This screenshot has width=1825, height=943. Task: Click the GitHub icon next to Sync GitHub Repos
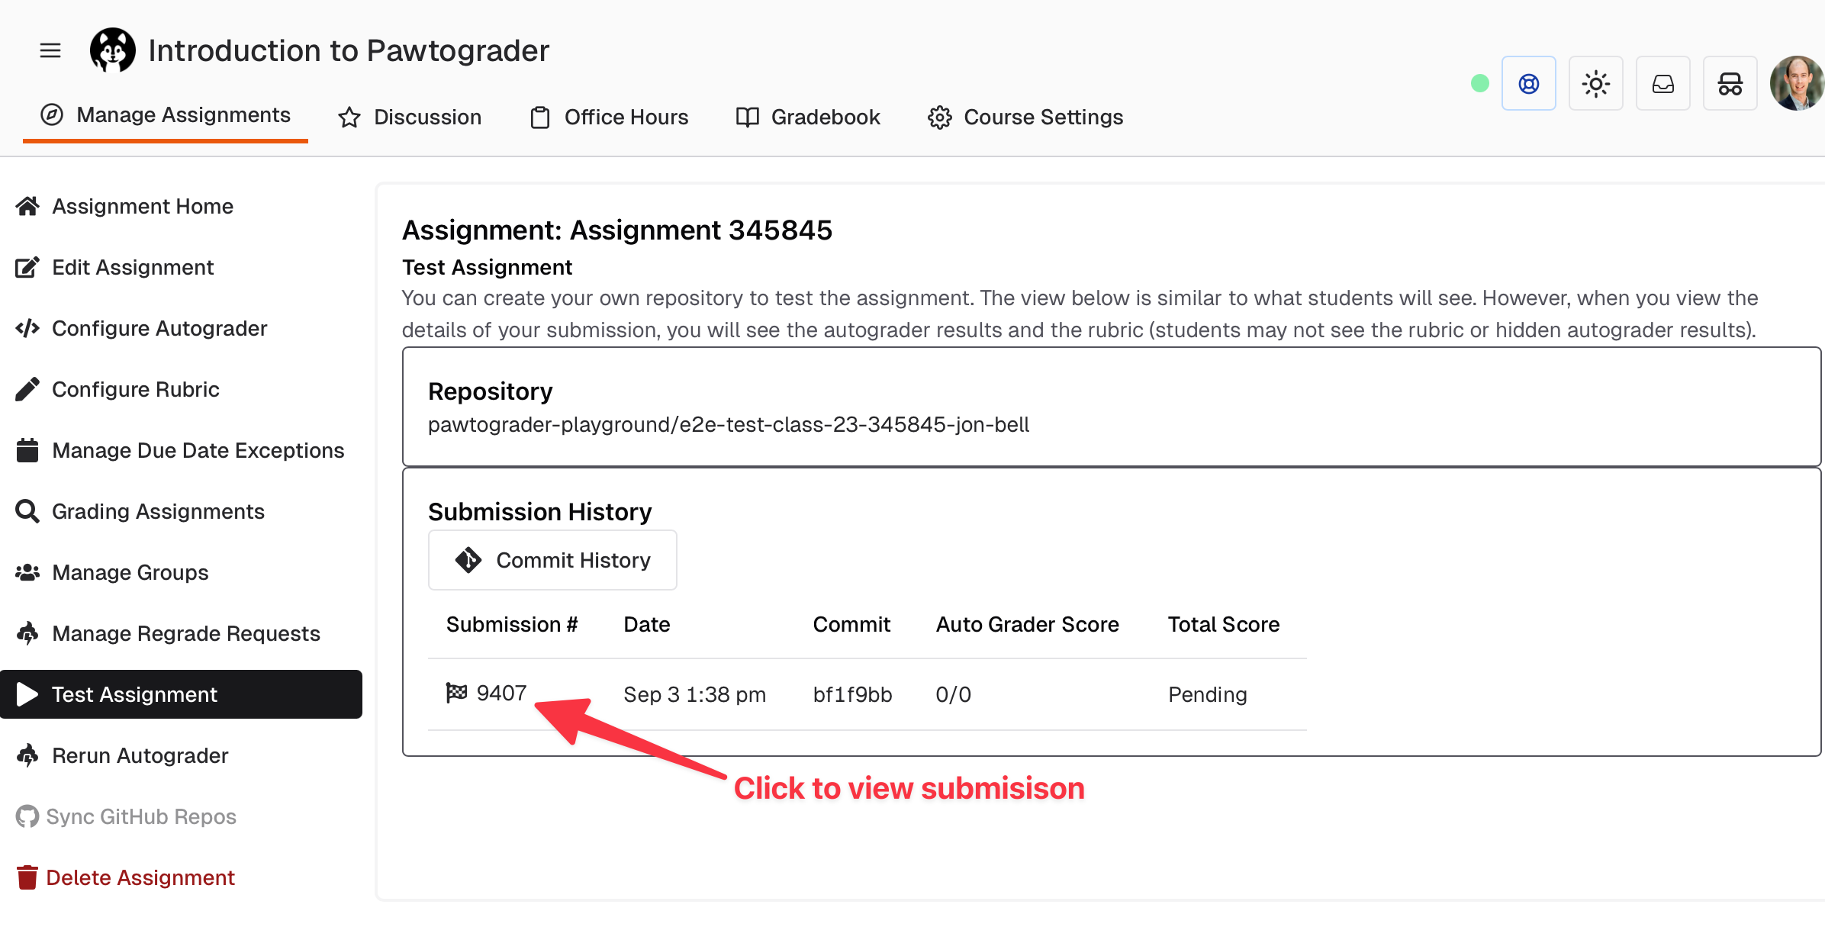click(x=27, y=816)
